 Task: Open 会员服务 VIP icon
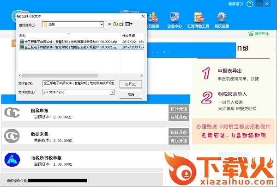pos(153,20)
